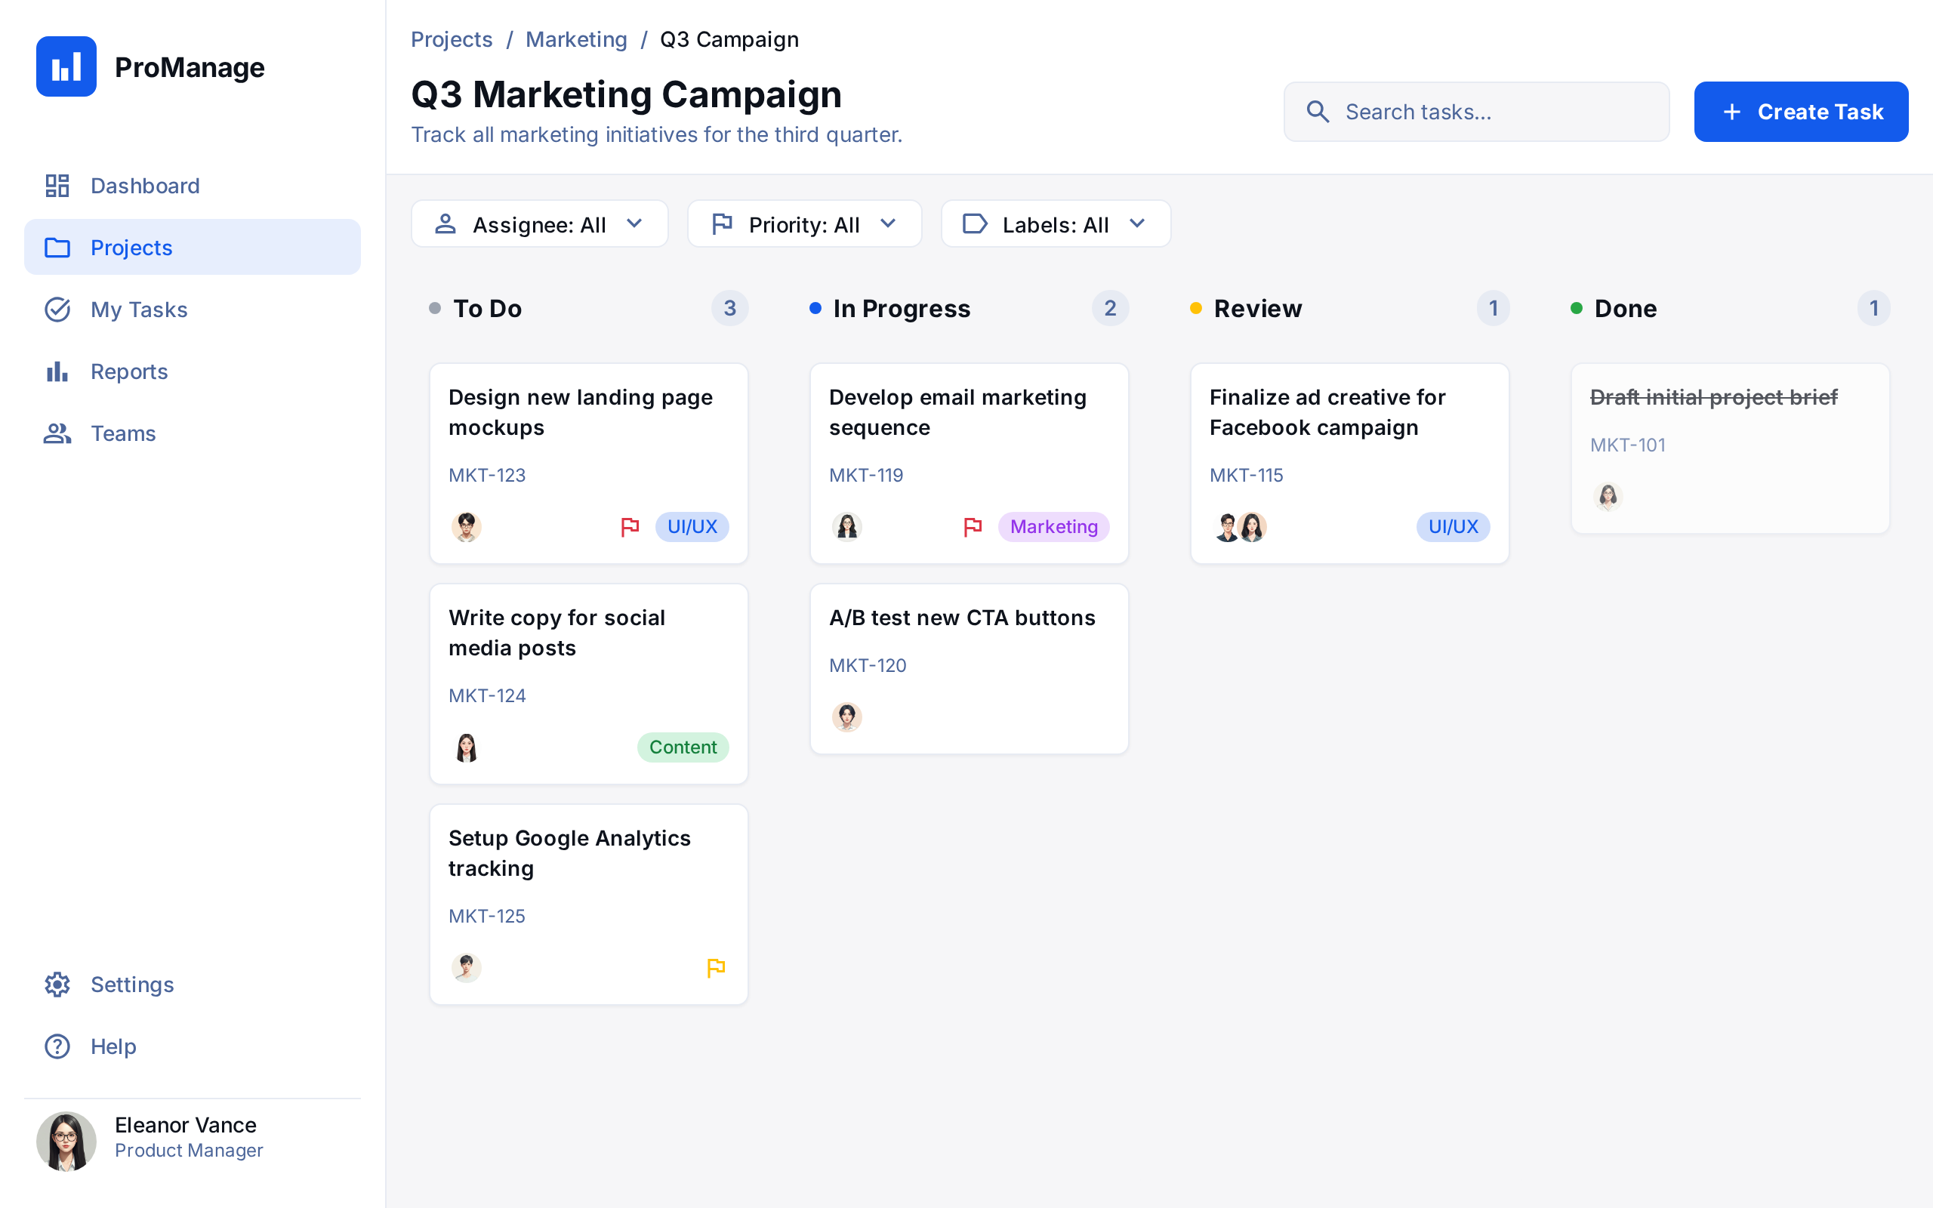
Task: Click the Create Task button
Action: 1800,112
